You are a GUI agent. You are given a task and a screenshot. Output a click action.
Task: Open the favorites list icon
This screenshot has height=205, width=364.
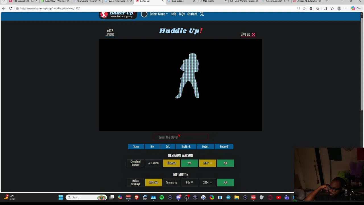point(332,8)
